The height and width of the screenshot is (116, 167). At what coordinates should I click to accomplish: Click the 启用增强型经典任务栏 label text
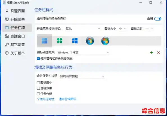tap(51, 19)
